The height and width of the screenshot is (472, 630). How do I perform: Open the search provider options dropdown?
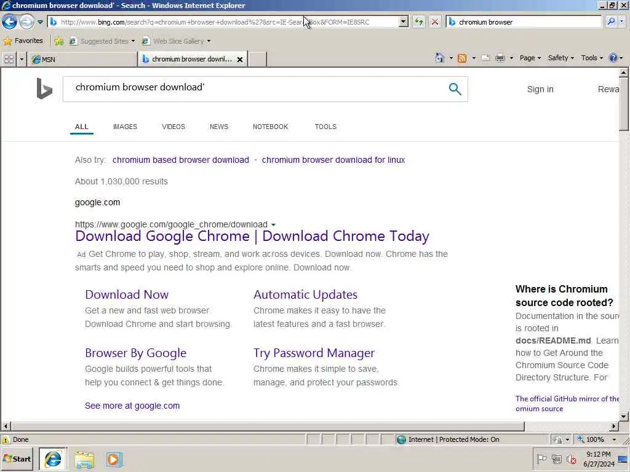(622, 22)
